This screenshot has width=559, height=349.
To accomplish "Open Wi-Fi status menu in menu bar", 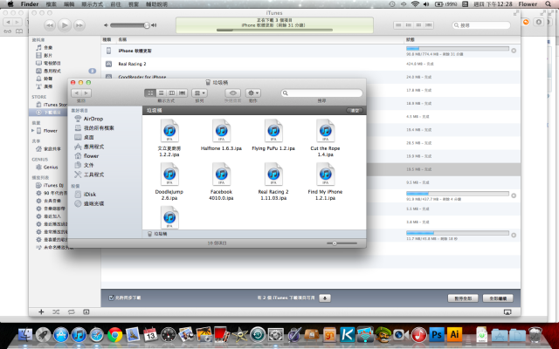I will tap(415, 4).
